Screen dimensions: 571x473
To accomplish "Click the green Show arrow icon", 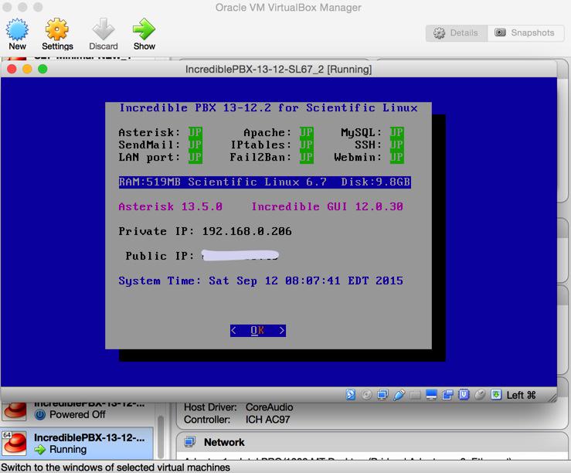I will click(x=144, y=29).
